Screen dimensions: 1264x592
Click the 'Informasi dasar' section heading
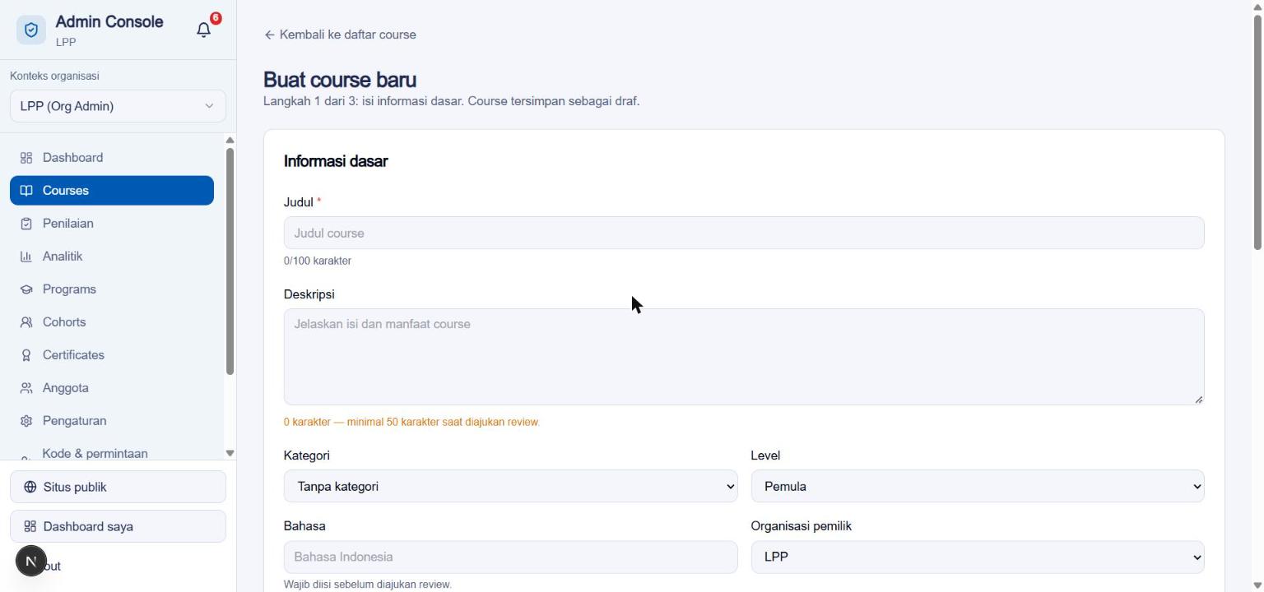(336, 161)
